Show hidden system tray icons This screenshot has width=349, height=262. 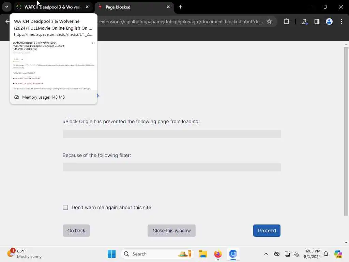click(x=266, y=254)
